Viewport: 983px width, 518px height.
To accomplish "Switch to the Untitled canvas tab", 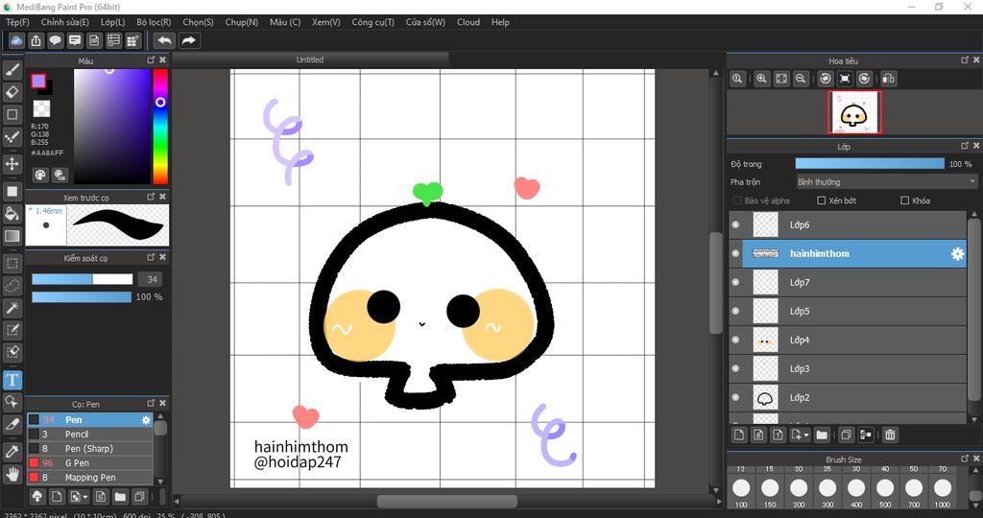I will [x=310, y=60].
